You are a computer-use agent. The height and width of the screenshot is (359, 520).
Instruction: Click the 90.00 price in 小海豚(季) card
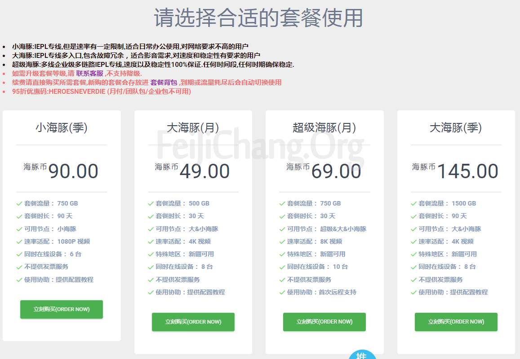[73, 171]
